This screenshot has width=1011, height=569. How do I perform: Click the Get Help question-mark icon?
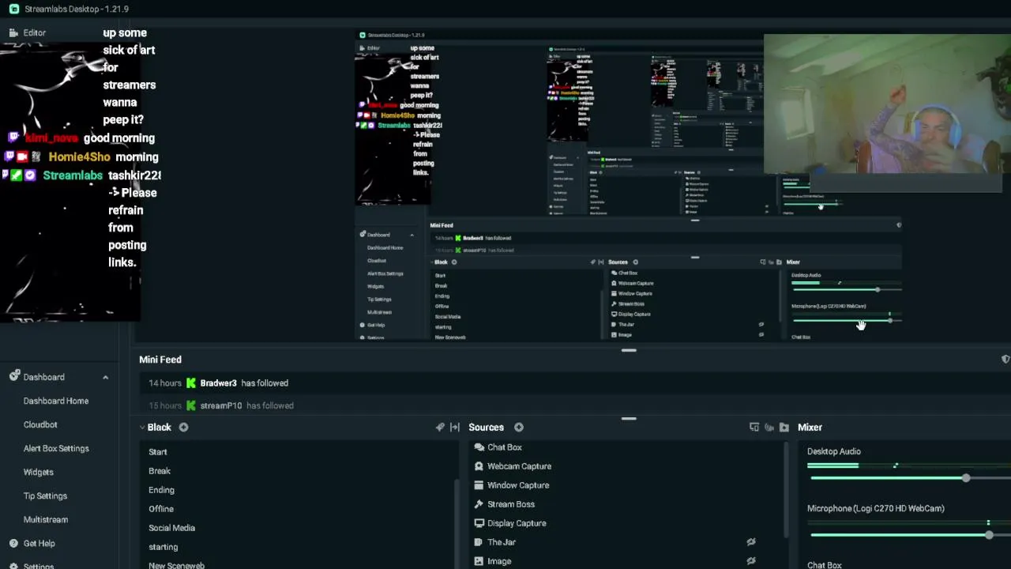click(13, 543)
